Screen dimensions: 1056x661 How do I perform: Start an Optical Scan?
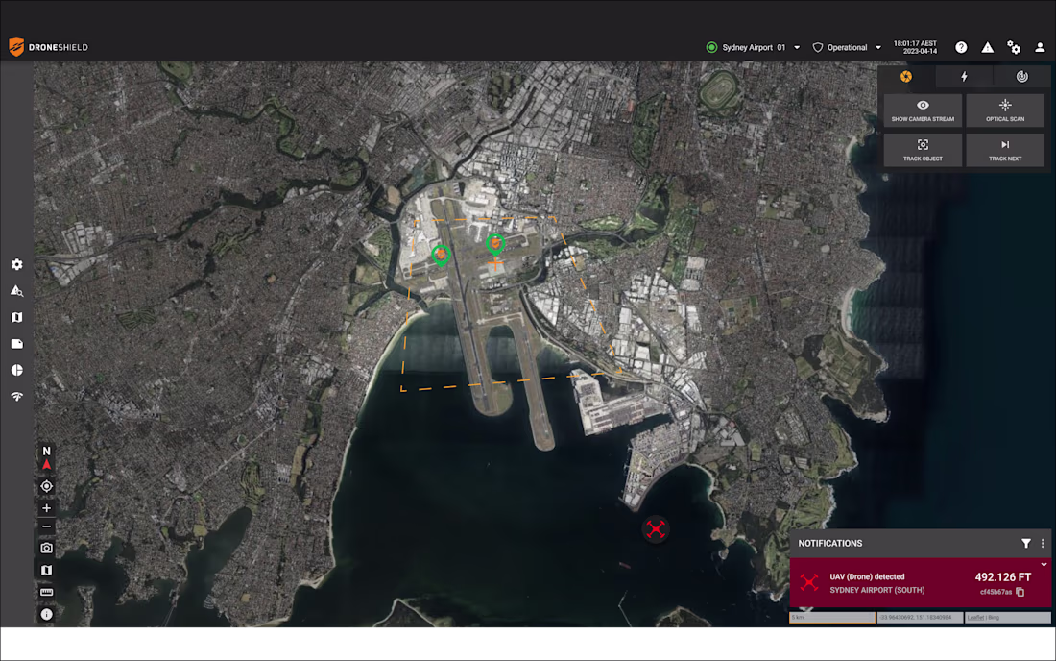[1005, 110]
